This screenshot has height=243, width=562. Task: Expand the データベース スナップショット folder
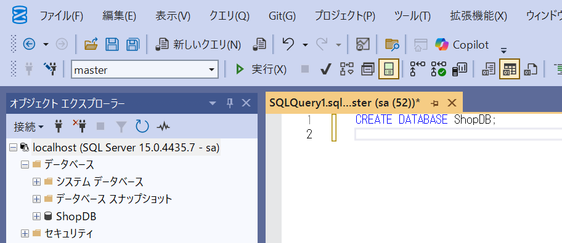[x=36, y=199]
